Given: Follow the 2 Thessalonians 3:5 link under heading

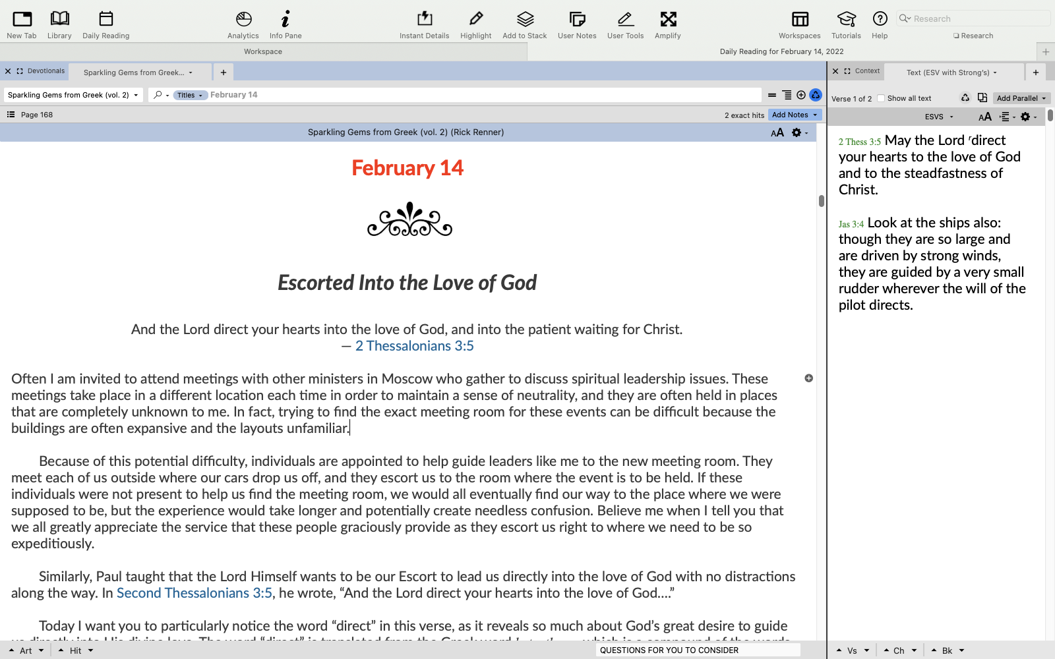Looking at the screenshot, I should [414, 346].
